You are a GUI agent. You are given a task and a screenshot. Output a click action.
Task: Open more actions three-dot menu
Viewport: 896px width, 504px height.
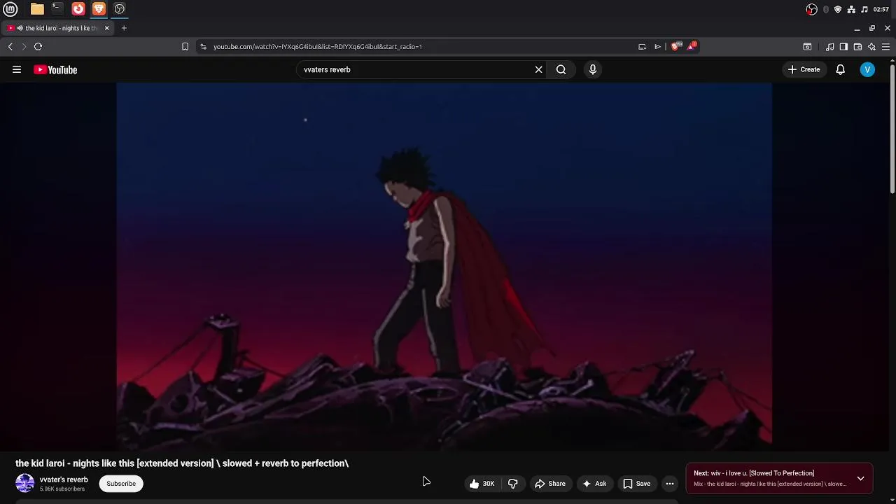pos(670,484)
